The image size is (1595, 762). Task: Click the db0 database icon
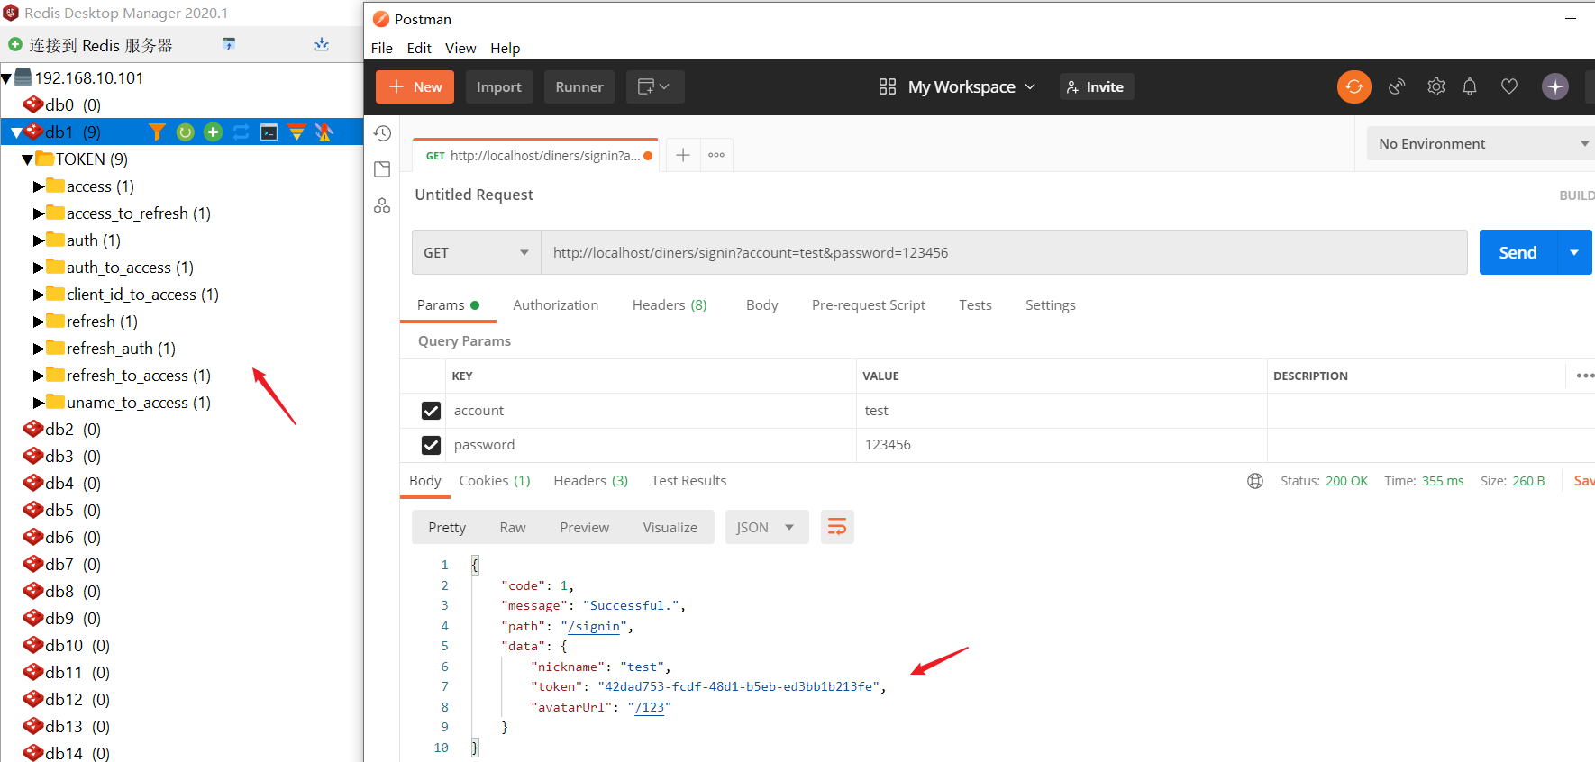point(33,104)
